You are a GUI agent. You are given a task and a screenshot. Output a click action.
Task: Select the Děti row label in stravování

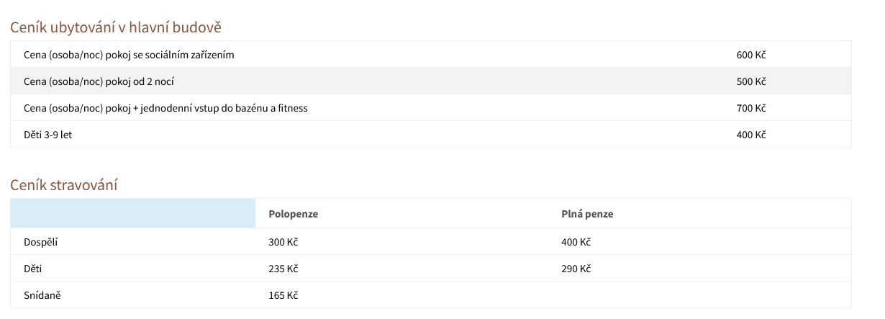point(33,269)
